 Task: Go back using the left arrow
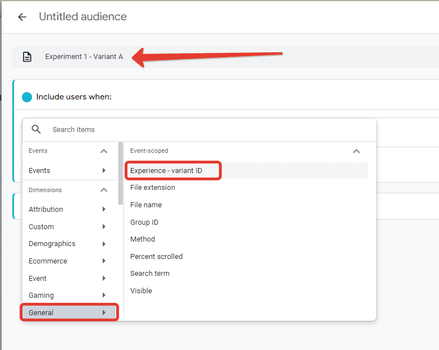22,17
